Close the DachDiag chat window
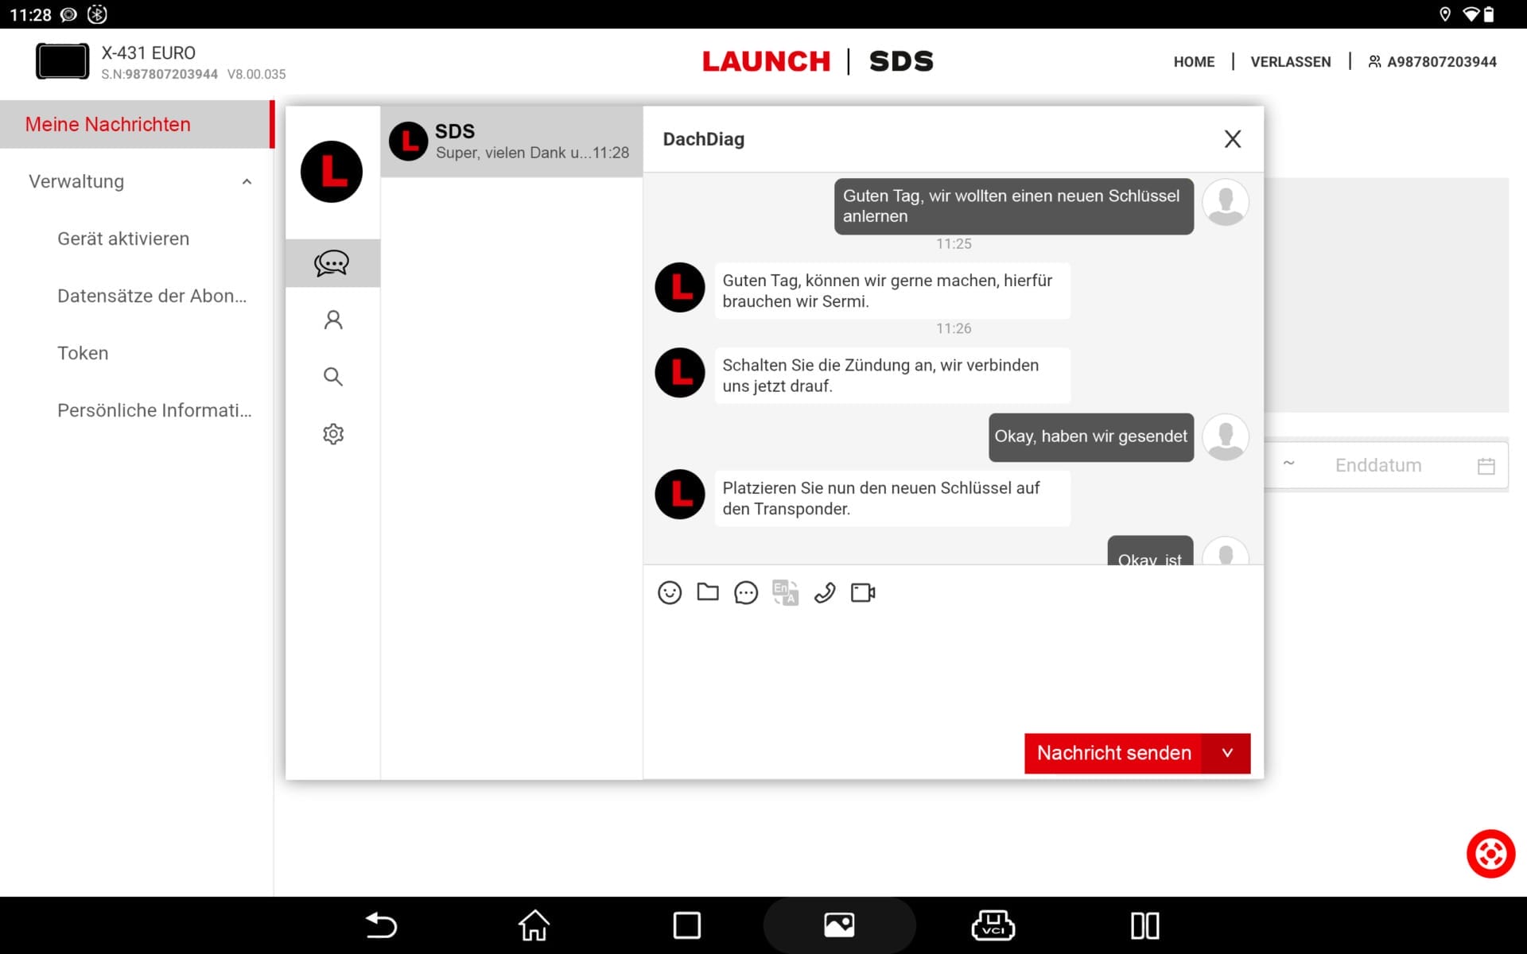Viewport: 1527px width, 954px height. 1233,139
